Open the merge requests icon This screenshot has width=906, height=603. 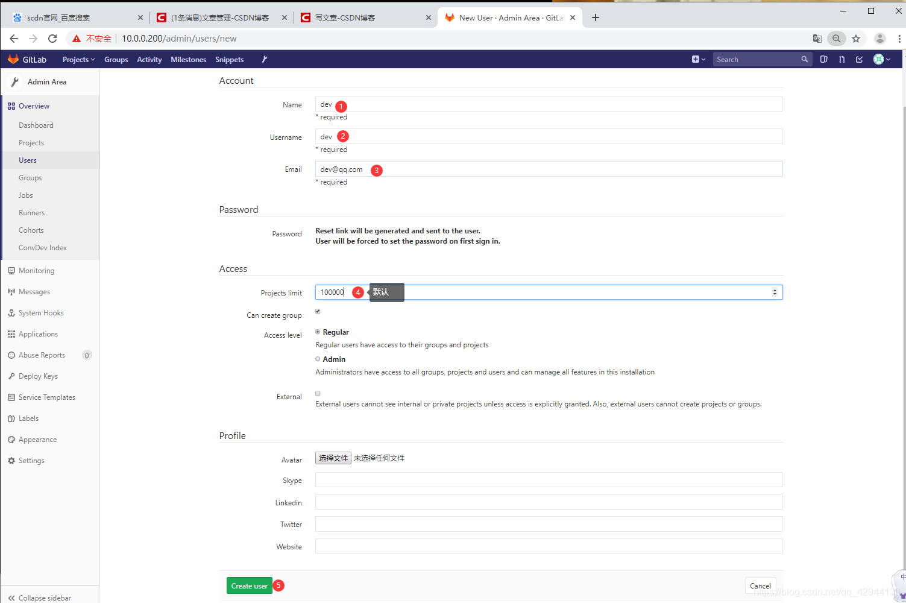pyautogui.click(x=842, y=59)
